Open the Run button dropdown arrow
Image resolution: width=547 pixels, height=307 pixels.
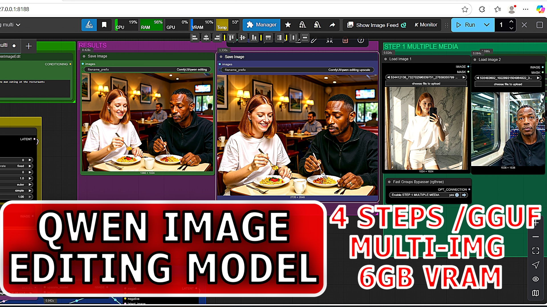tap(487, 25)
